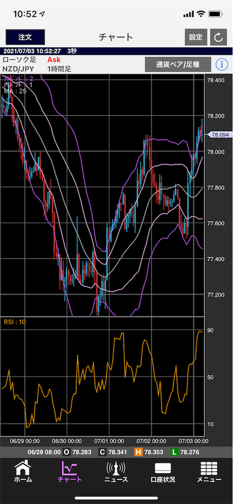The width and height of the screenshot is (233, 504).
Task: Tap the 注文 order button
Action: pyautogui.click(x=25, y=37)
